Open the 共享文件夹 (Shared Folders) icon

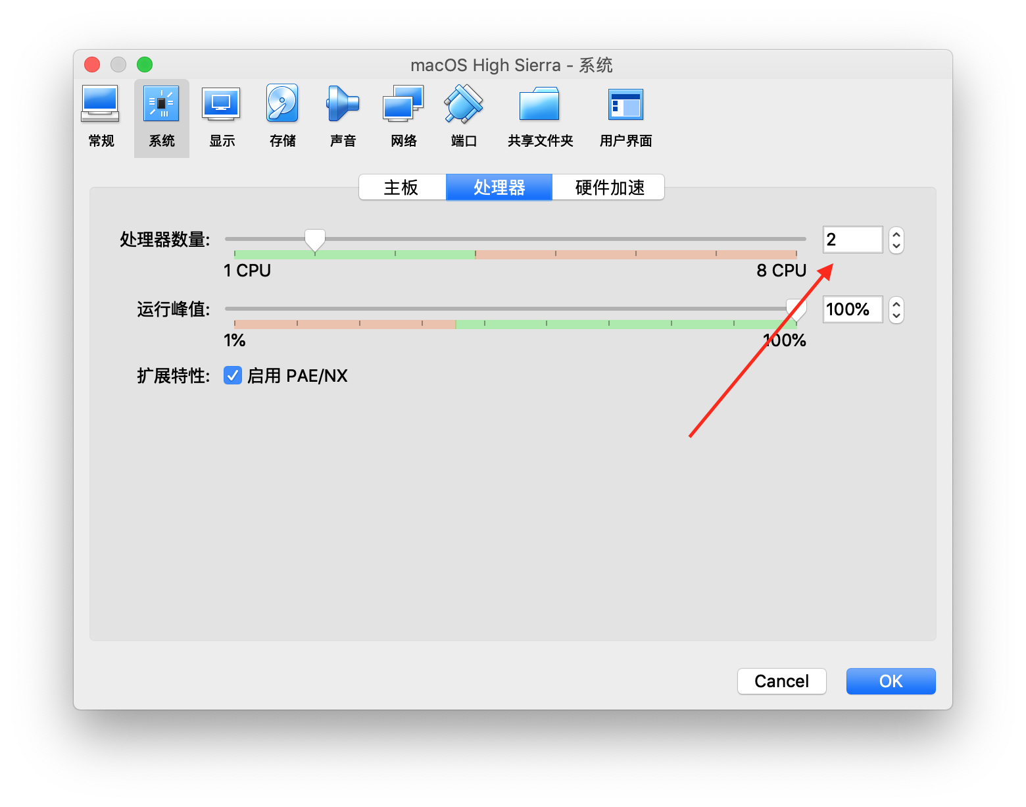click(540, 105)
